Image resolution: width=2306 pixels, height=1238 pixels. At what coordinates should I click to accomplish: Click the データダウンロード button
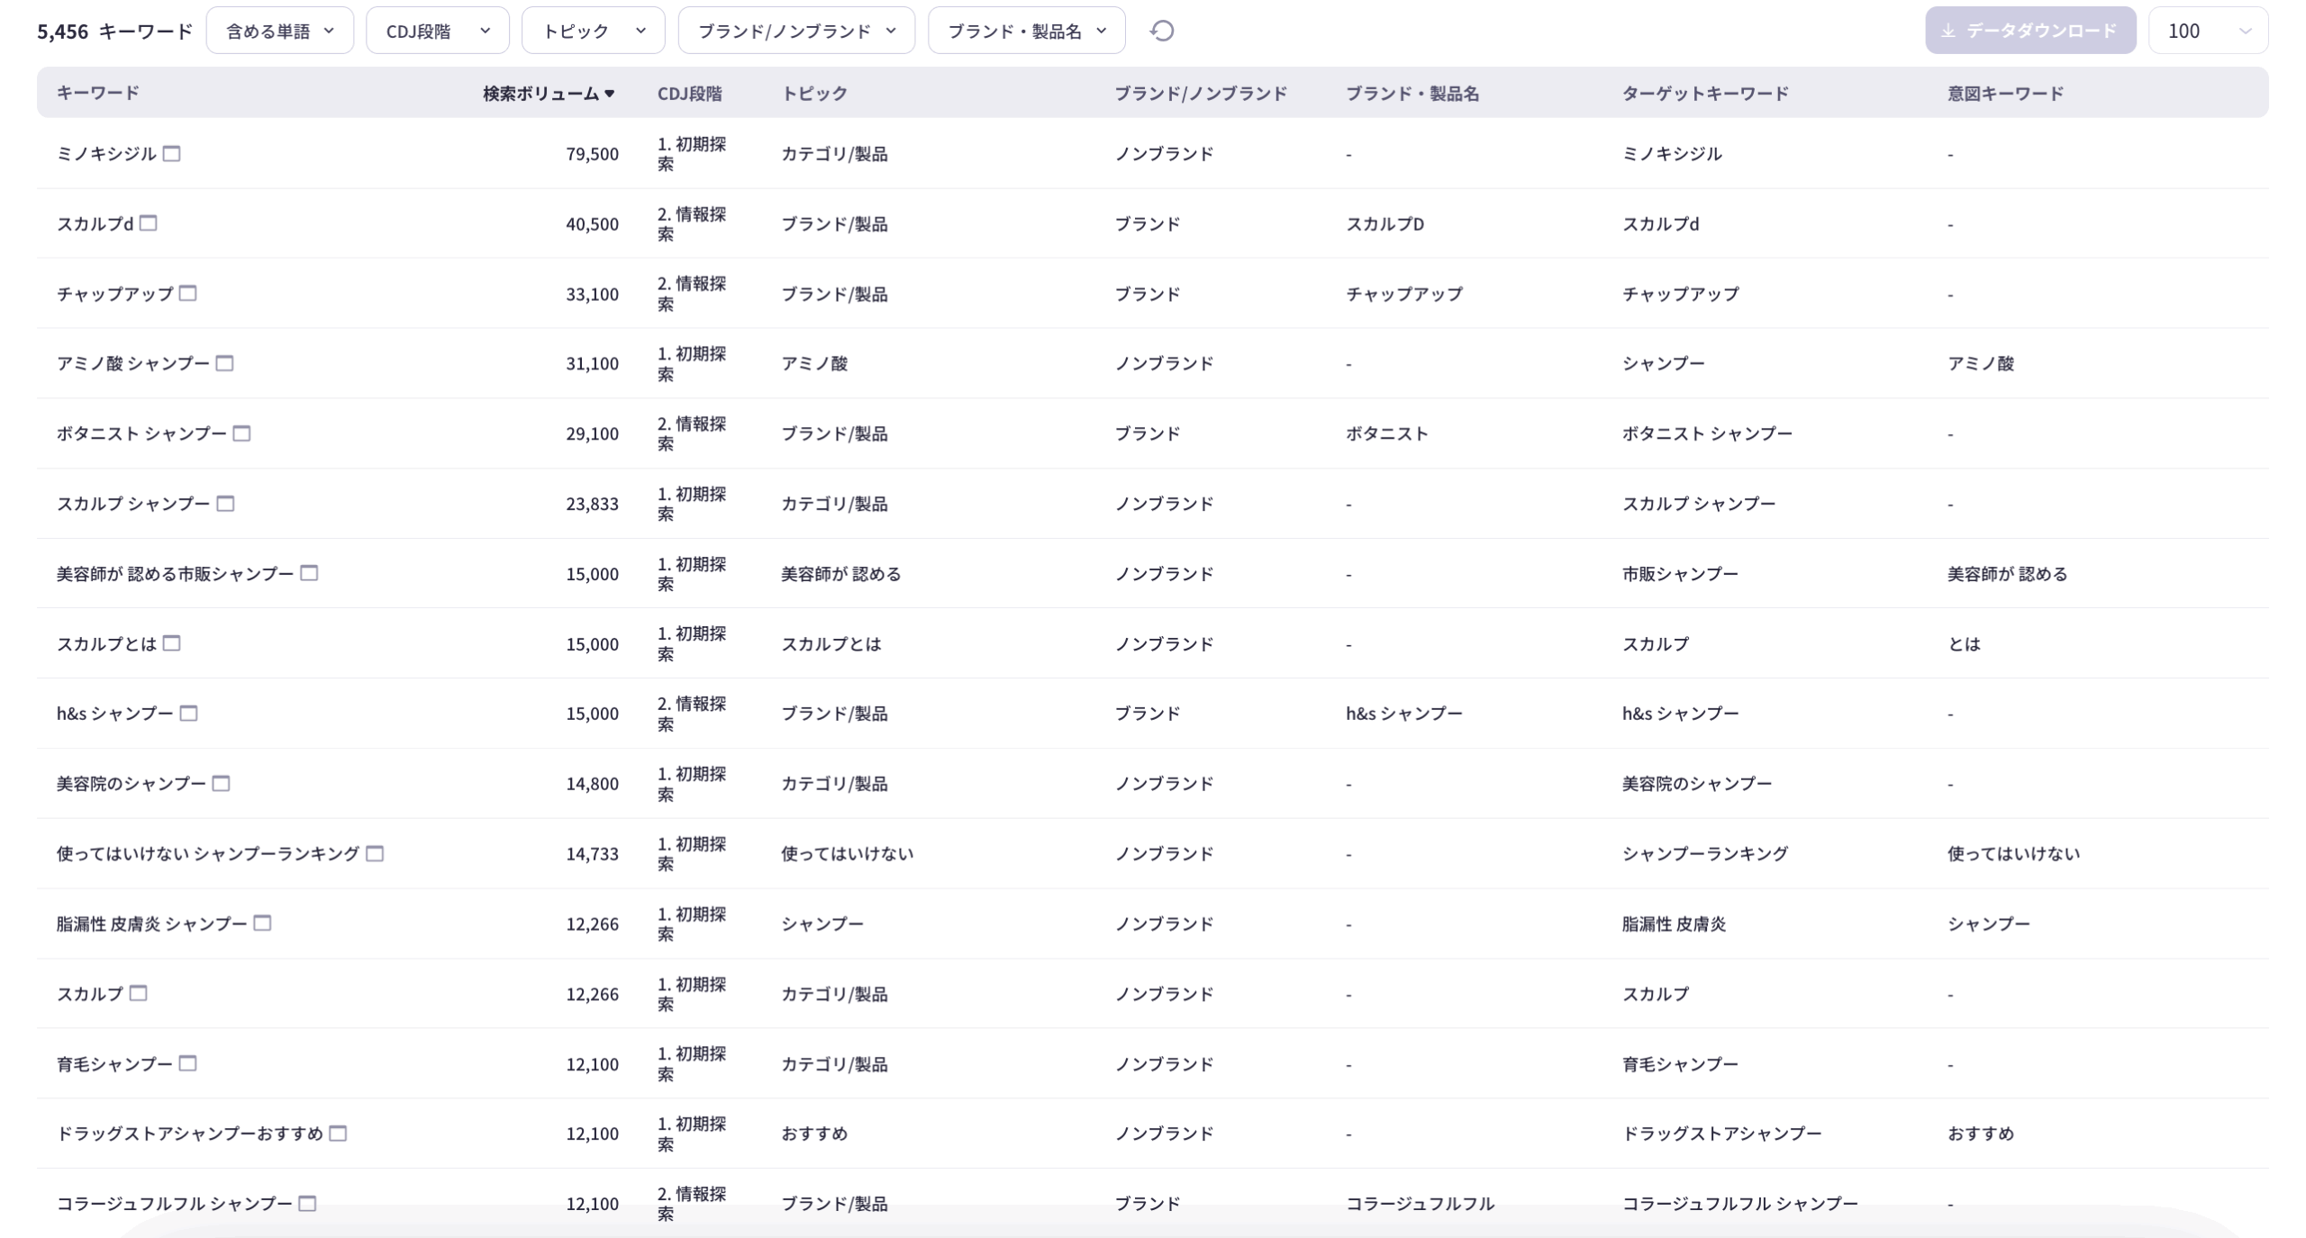(2029, 31)
